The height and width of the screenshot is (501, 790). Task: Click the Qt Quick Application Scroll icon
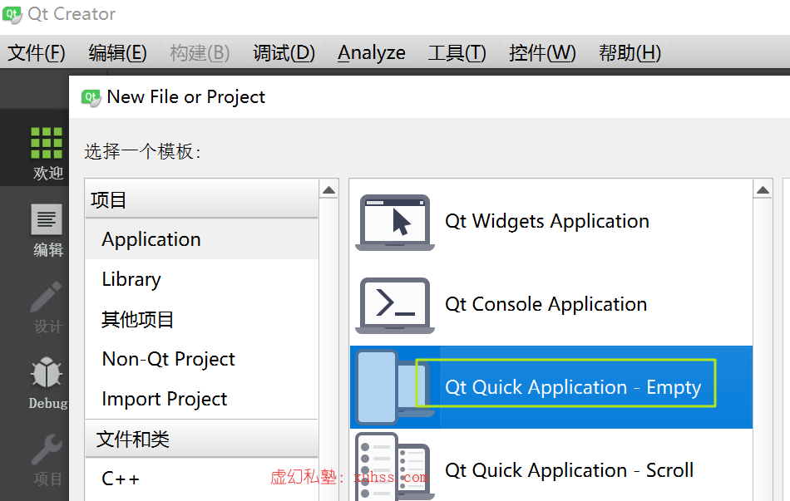395,467
